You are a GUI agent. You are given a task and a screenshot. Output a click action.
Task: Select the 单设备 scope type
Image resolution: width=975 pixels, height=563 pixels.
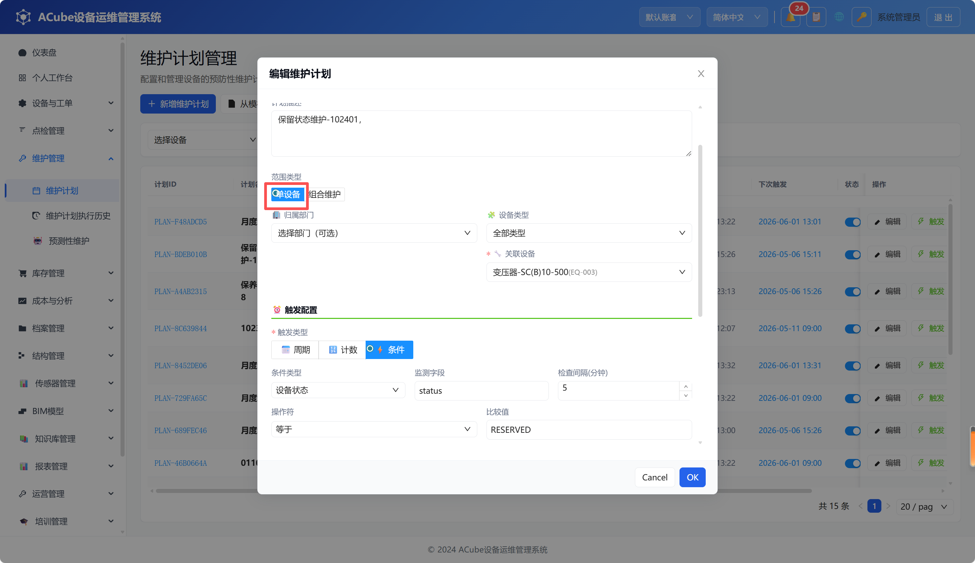pyautogui.click(x=287, y=194)
